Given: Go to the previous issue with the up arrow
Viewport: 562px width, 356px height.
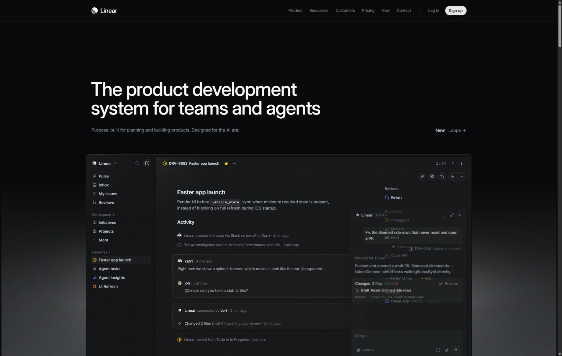Looking at the screenshot, I should [x=453, y=164].
